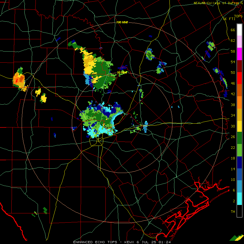The width and height of the screenshot is (244, 244).
Task: Click the "30" legend value
Action: (x=233, y=126)
